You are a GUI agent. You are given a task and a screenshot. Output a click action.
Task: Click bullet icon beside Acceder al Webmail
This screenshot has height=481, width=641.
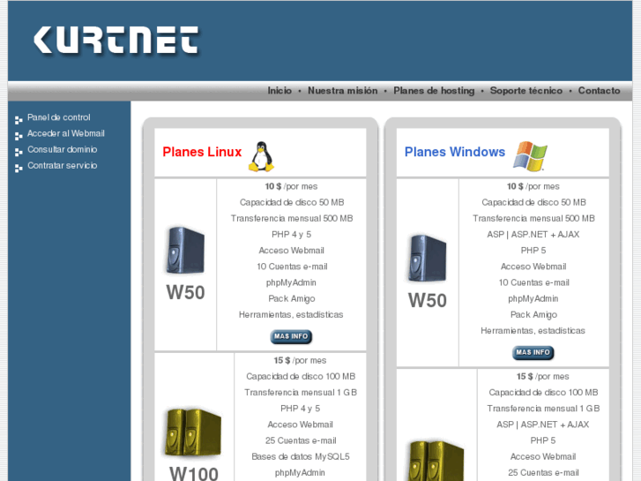coord(19,136)
